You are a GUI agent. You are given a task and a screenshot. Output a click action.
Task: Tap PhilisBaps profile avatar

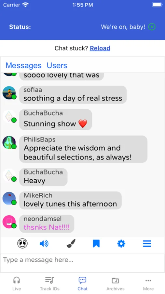click(x=9, y=142)
